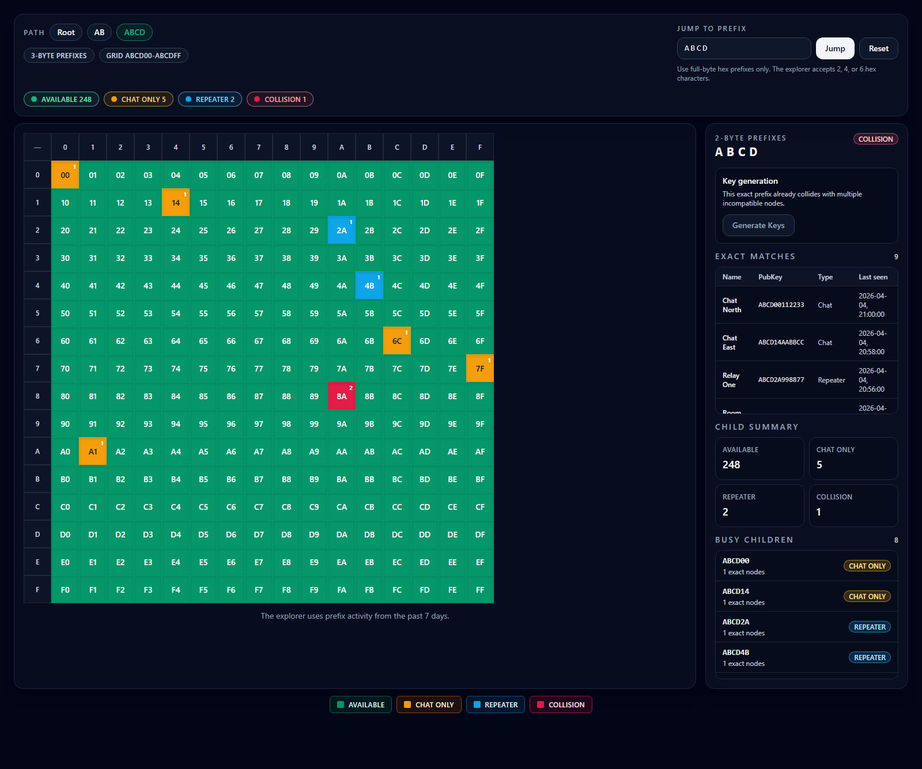The height and width of the screenshot is (769, 922).
Task: Pick chat-only cell 7F in grid
Action: (480, 369)
